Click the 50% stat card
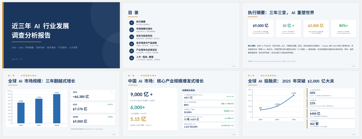 click(331, 93)
